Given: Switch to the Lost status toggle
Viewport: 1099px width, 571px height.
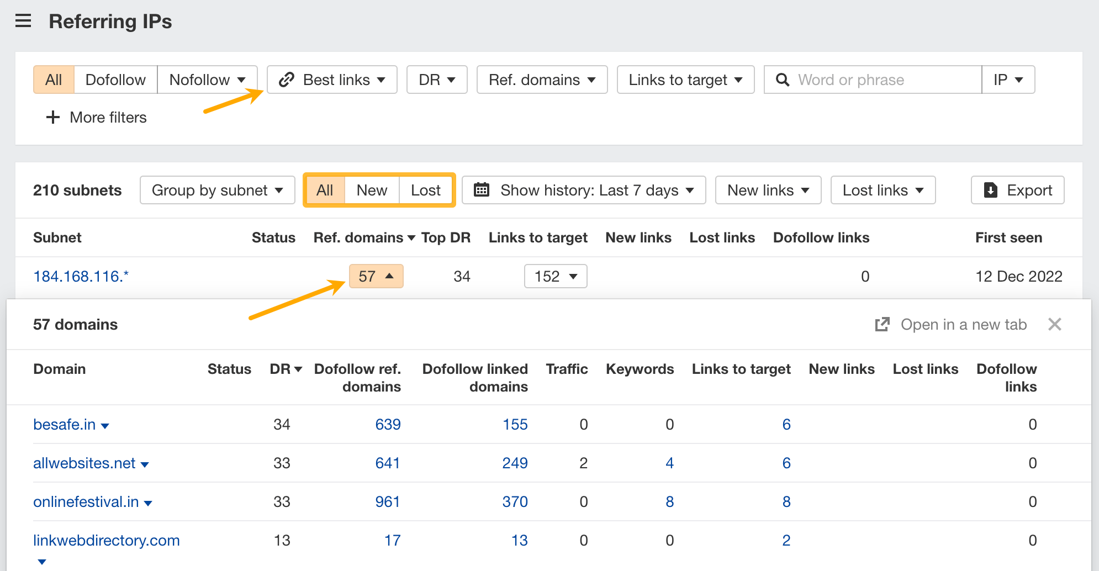Looking at the screenshot, I should 425,191.
